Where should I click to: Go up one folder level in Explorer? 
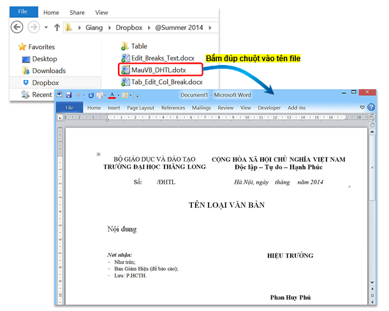click(57, 27)
